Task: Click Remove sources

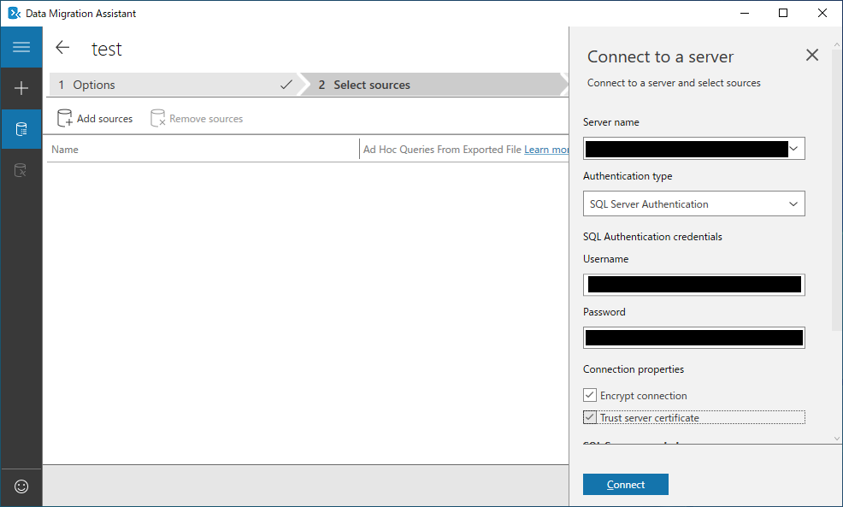Action: pos(197,118)
